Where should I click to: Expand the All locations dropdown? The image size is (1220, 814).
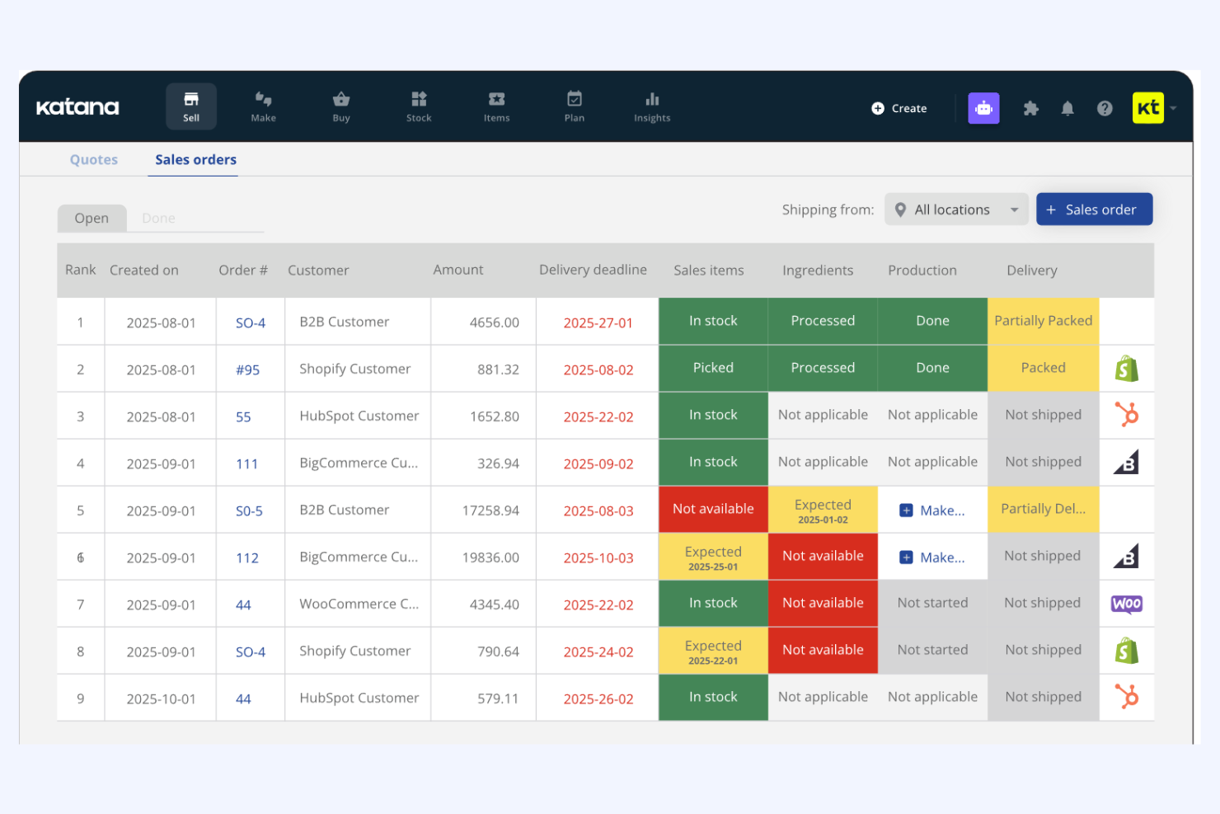click(x=956, y=209)
